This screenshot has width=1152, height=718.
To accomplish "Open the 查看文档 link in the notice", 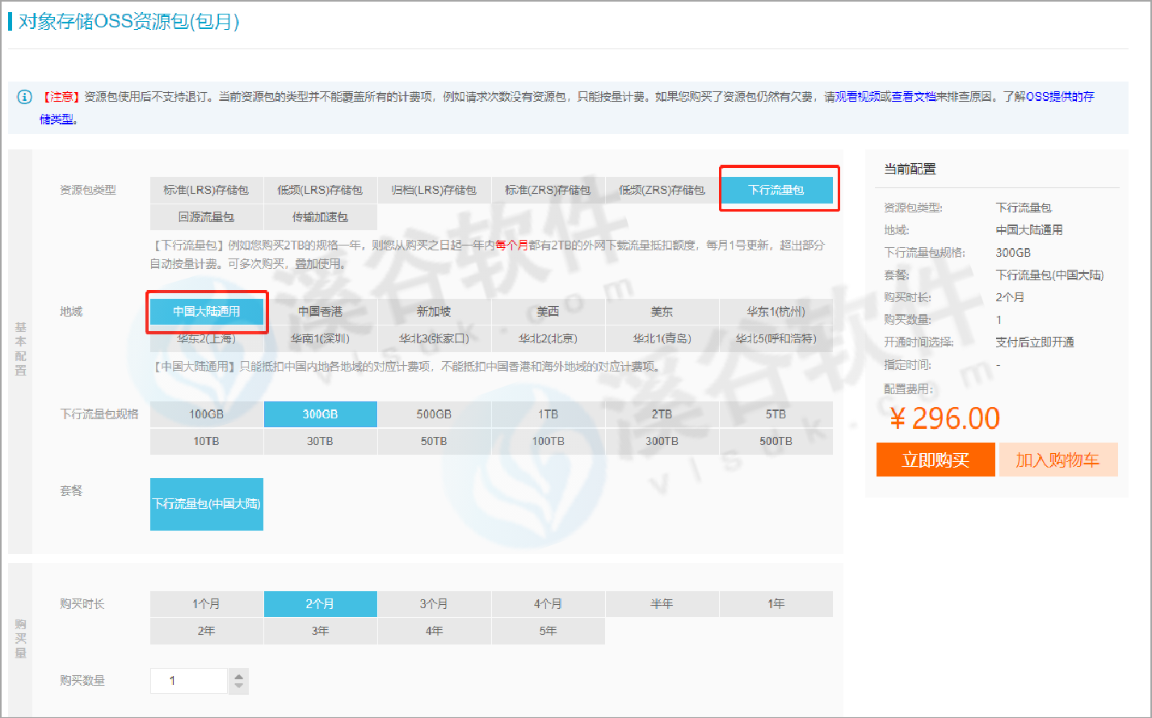I will 914,97.
